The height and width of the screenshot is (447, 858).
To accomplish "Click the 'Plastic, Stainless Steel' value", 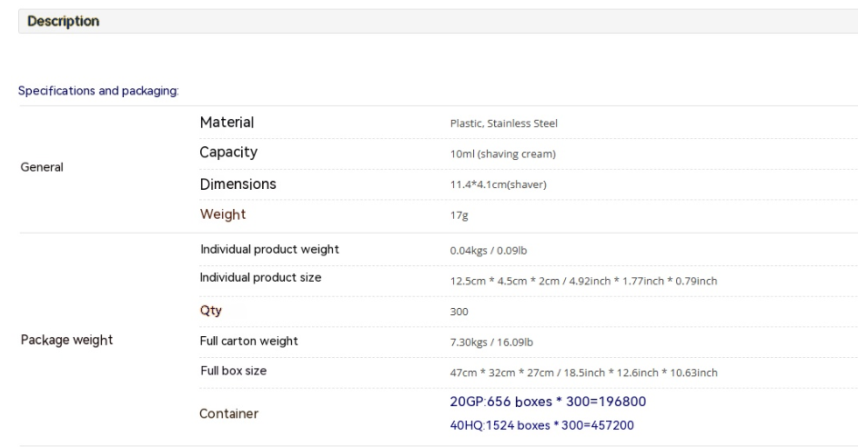I will click(503, 124).
